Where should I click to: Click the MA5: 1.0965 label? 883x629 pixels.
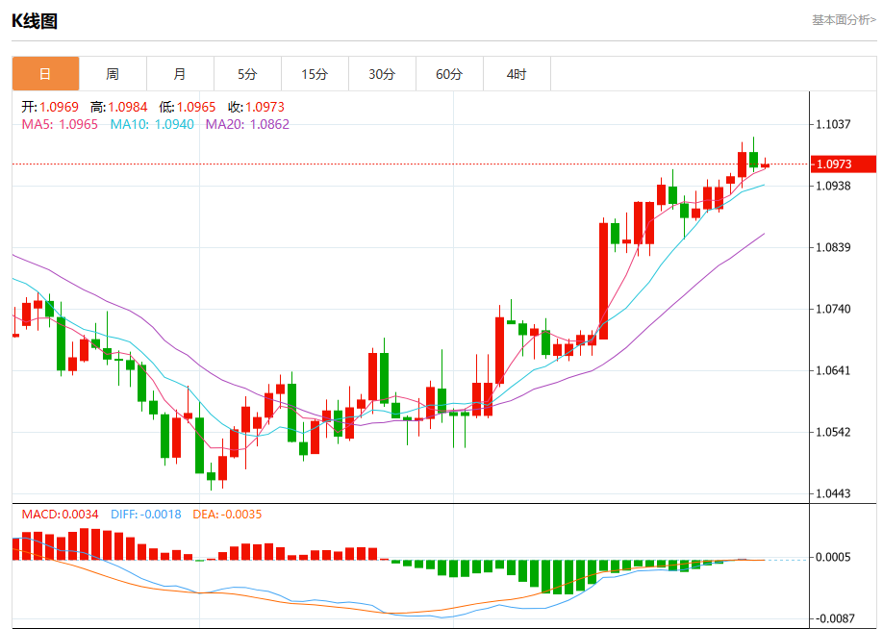60,124
